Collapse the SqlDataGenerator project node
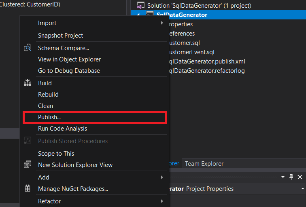Viewport: 306px width, 207px height. (x=138, y=15)
